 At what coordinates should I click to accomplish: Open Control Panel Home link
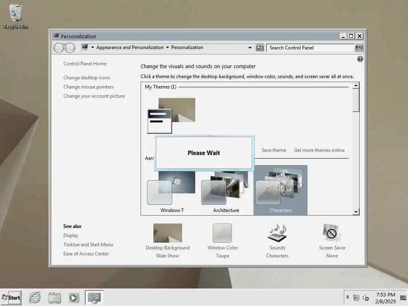85,63
